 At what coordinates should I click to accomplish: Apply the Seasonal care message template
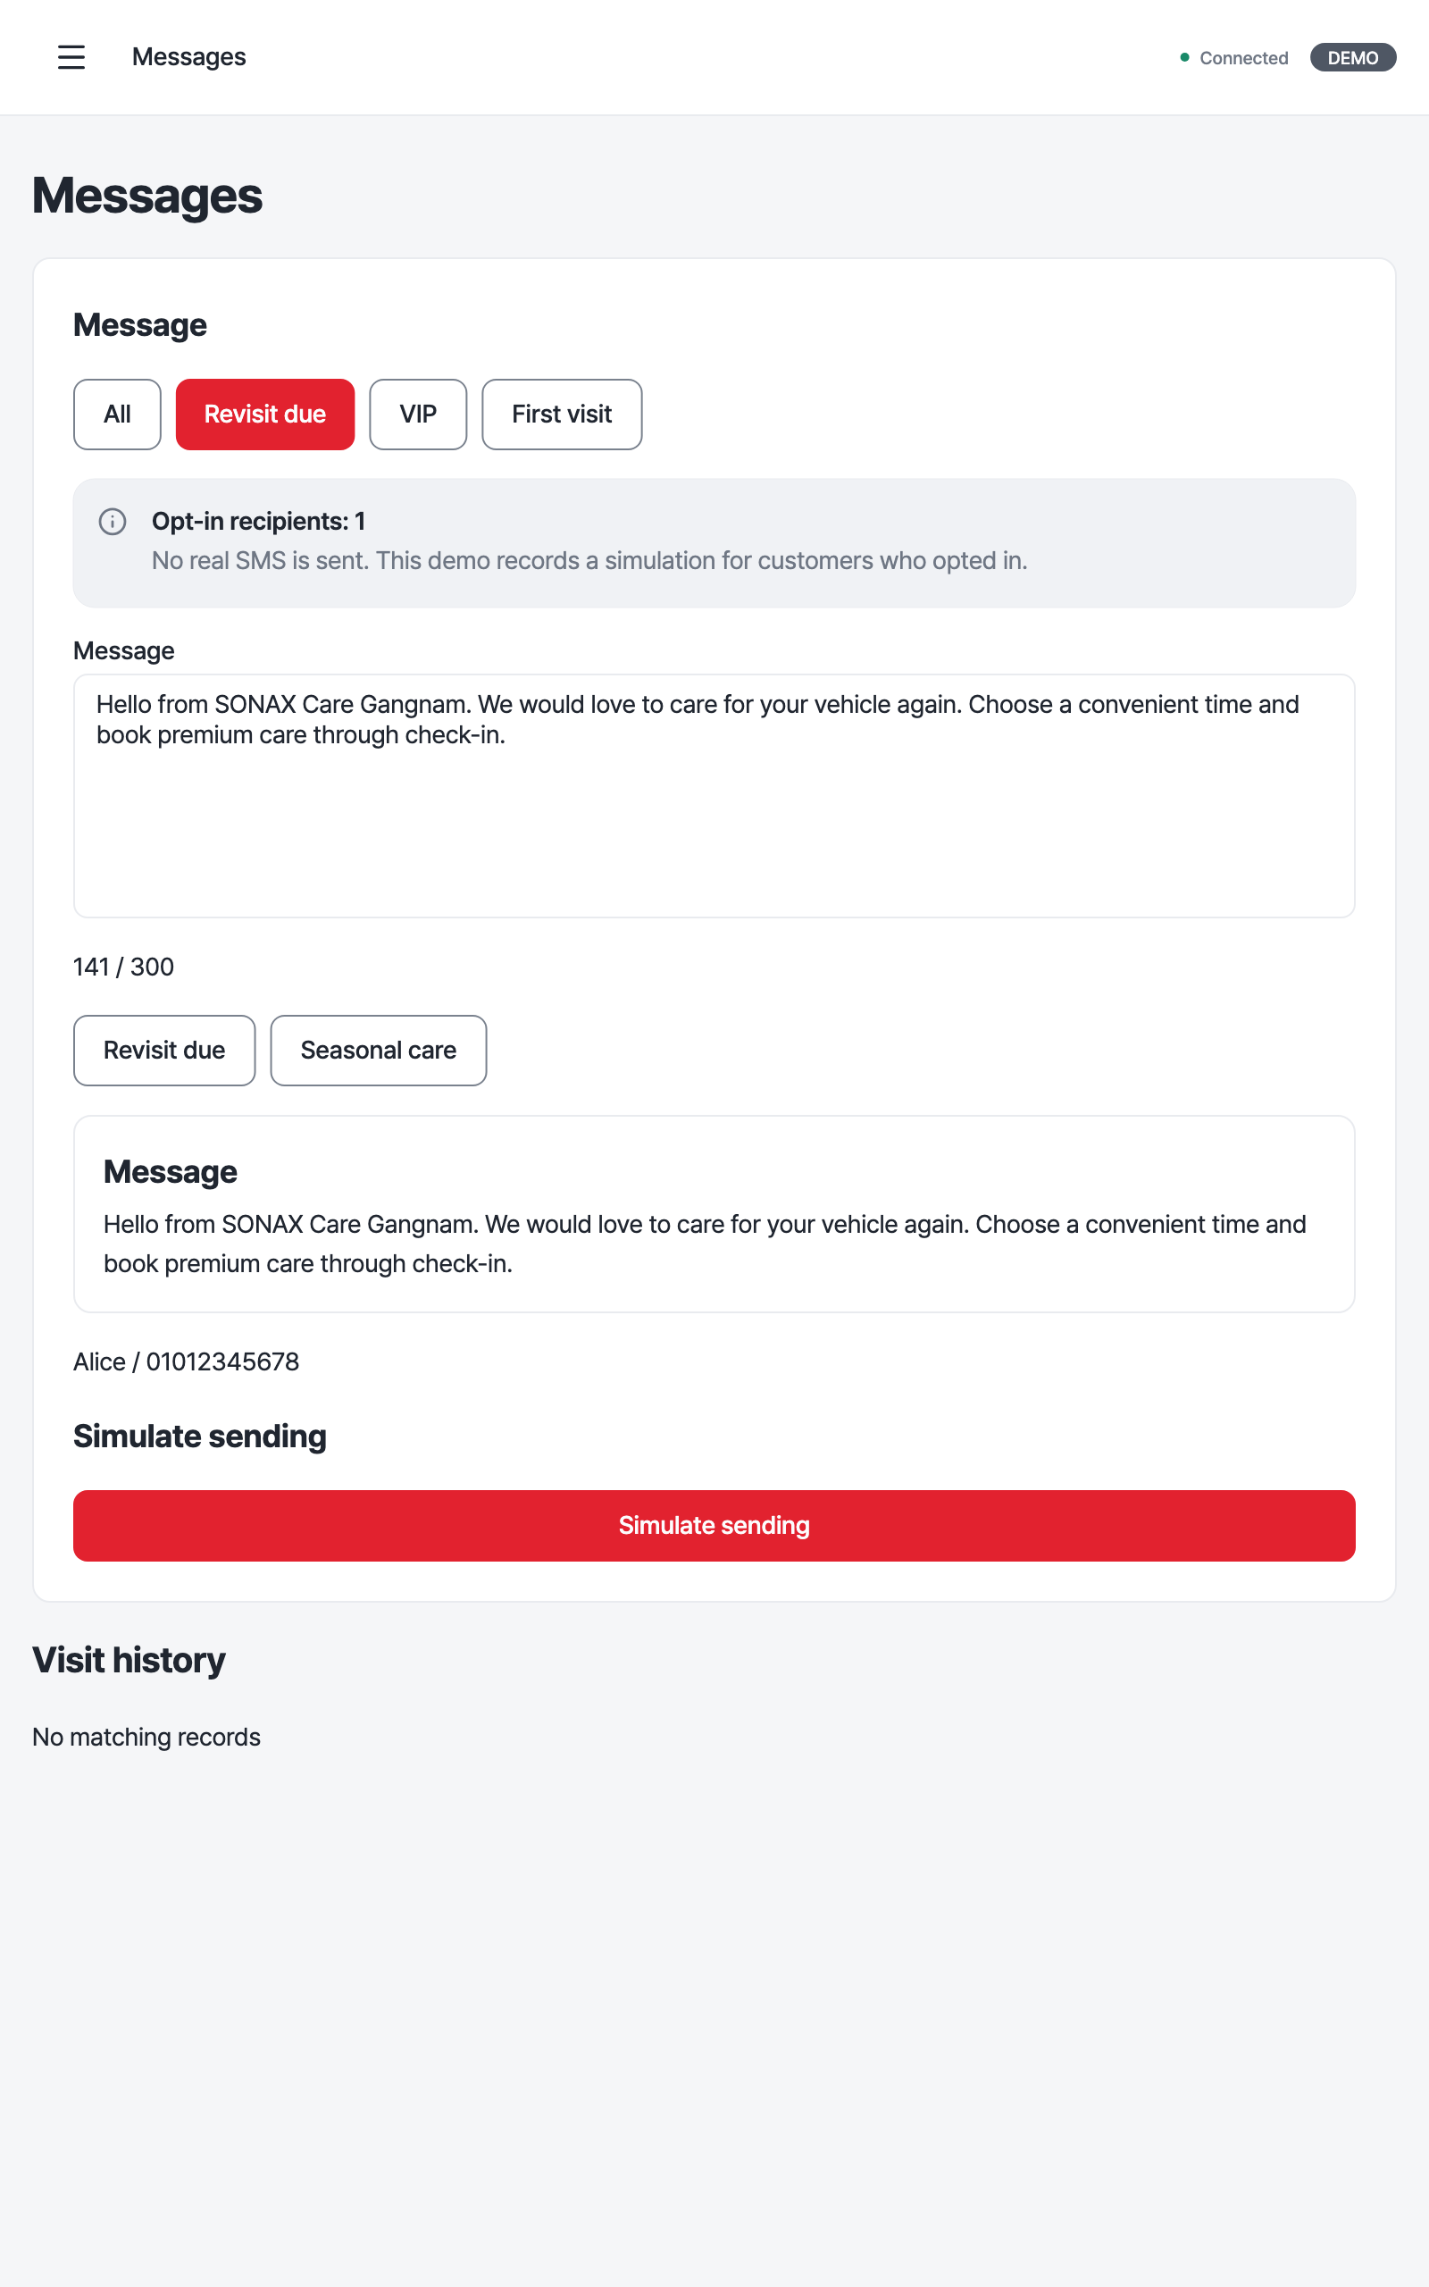click(378, 1050)
